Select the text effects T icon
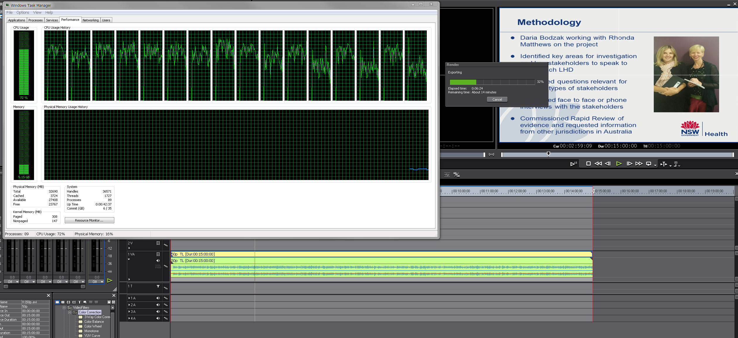Screen dimensions: 738x338 [x=79, y=302]
